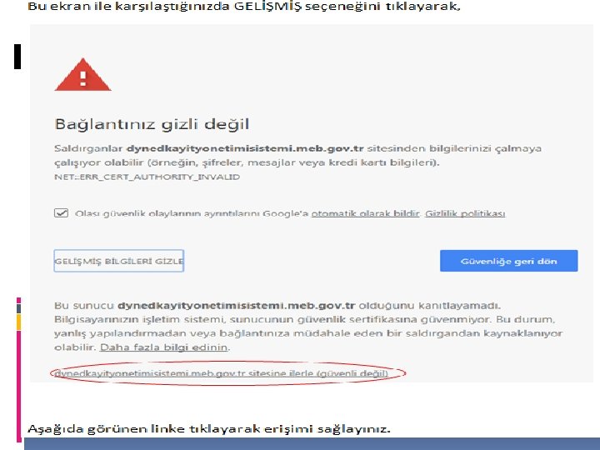Click the NET::ERR_CERT_AUTHORITY_INVALID error code
The image size is (600, 450).
tap(147, 177)
